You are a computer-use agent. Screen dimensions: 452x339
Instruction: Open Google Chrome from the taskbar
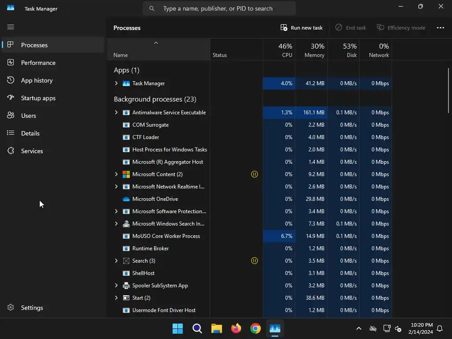tap(256, 328)
